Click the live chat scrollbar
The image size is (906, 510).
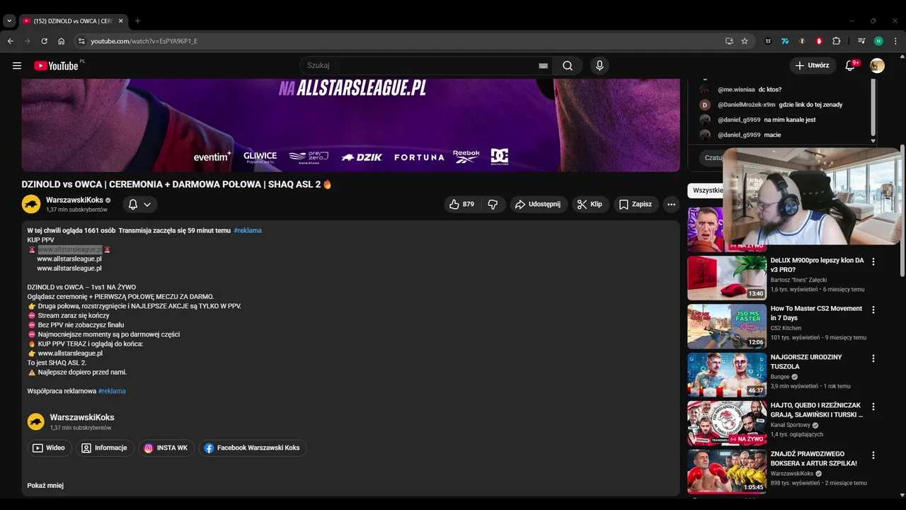(873, 108)
